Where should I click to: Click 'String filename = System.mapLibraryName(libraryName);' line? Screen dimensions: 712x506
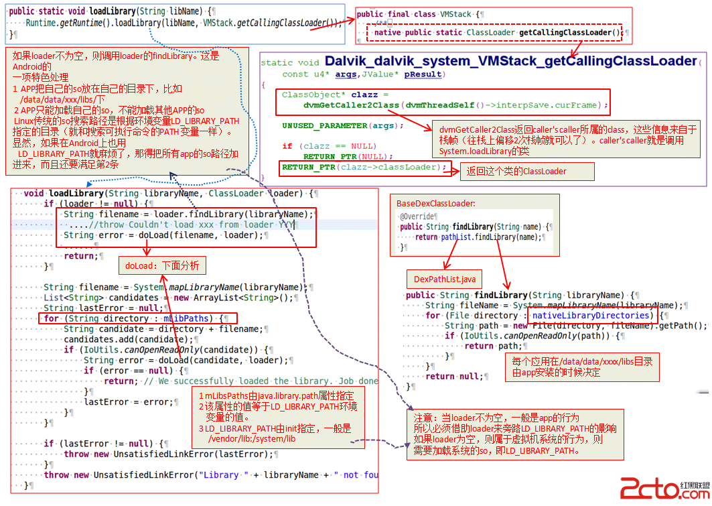[x=175, y=288]
